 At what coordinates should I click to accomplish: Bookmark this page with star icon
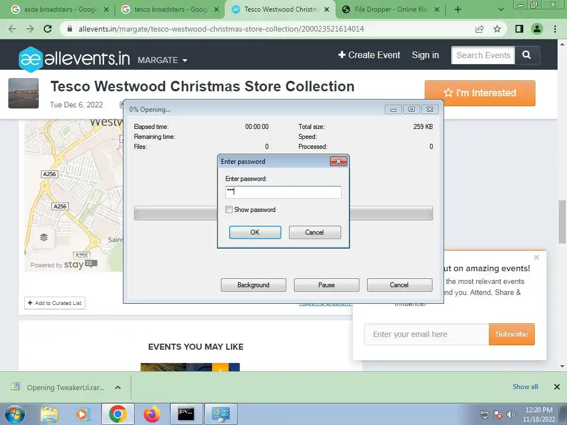coord(497,29)
